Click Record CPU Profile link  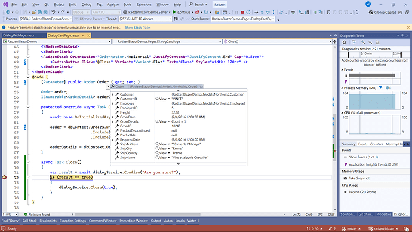tap(362, 192)
